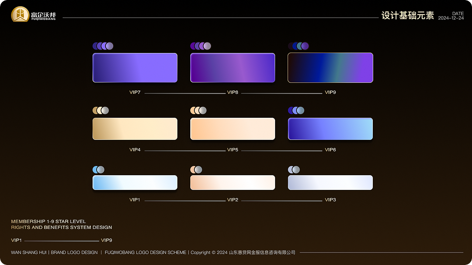Screen dimensions: 472x265
Task: Click the VIP7 label under the card
Action: (x=135, y=92)
